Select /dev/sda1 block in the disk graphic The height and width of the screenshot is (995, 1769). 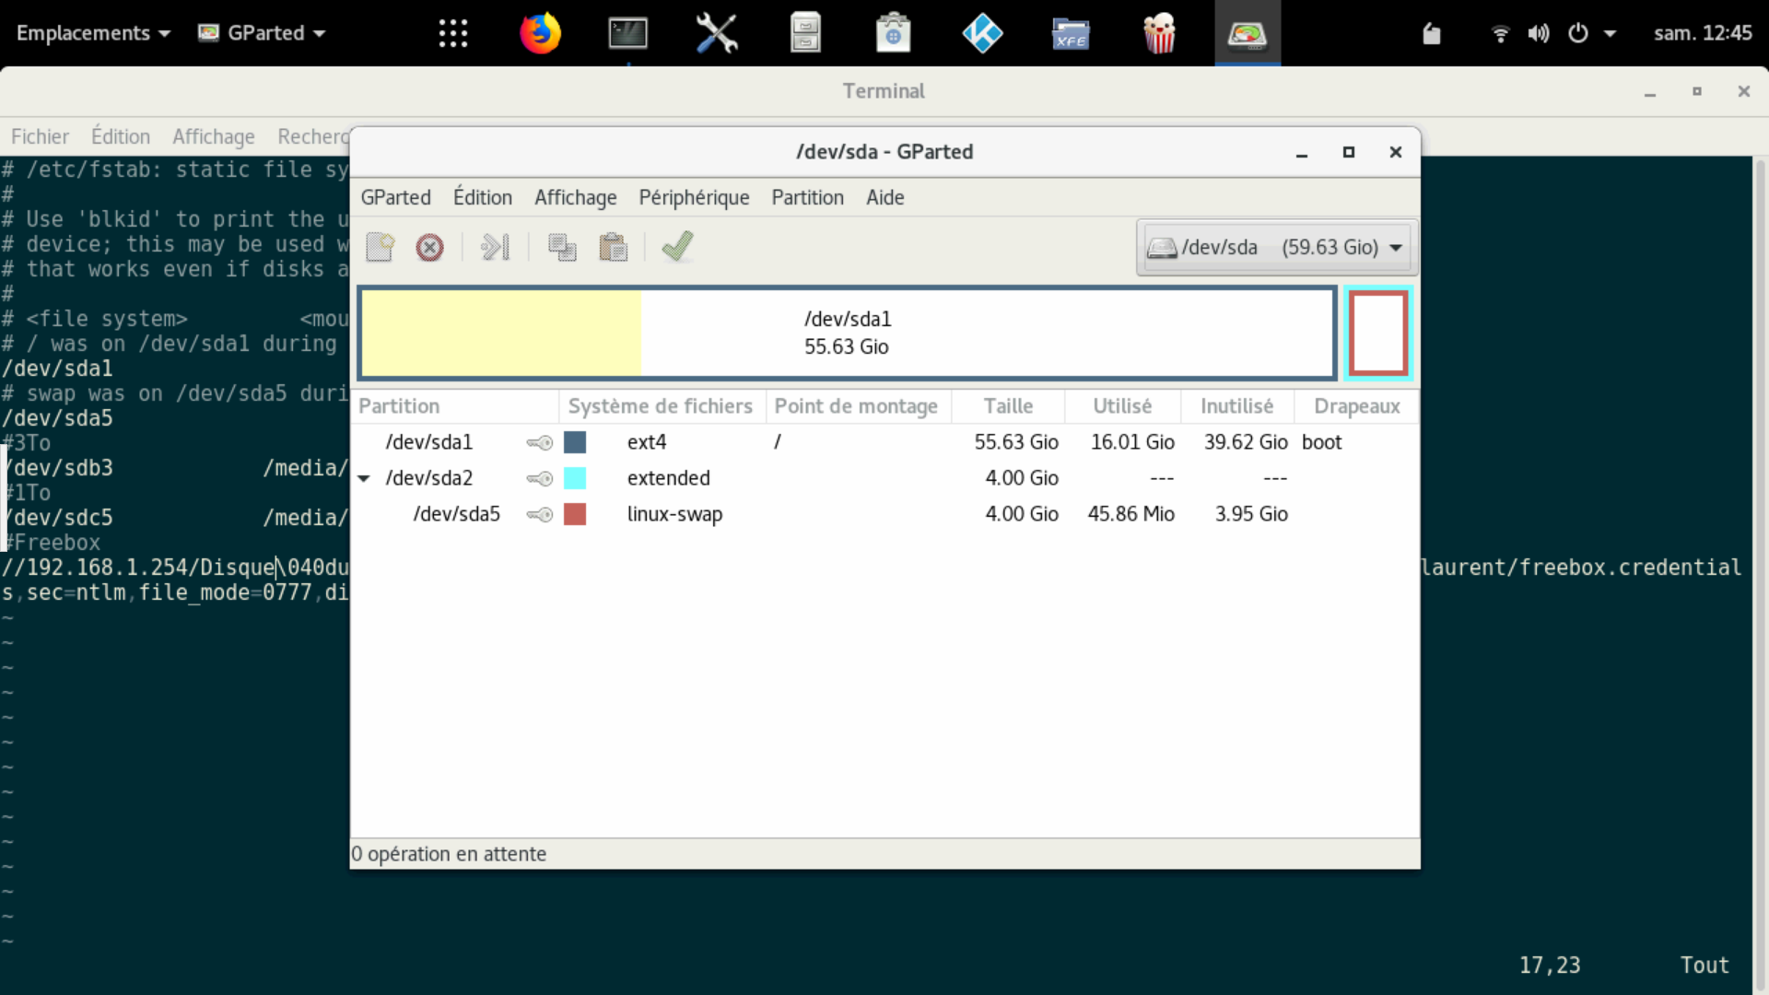pos(847,333)
